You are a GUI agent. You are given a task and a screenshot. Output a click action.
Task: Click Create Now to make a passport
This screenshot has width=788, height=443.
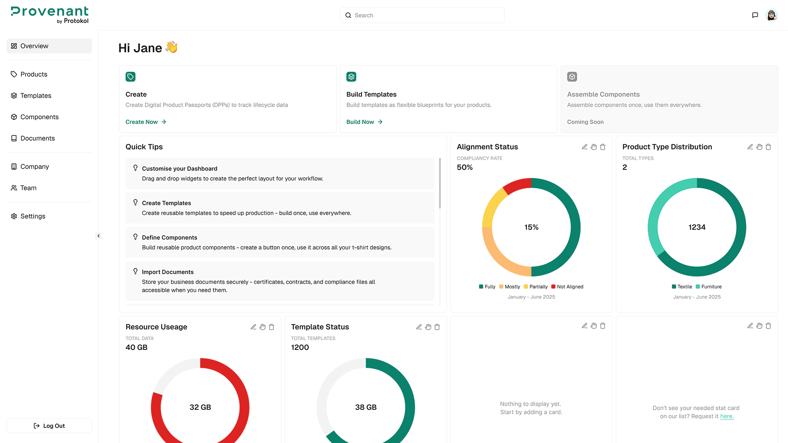pyautogui.click(x=141, y=122)
